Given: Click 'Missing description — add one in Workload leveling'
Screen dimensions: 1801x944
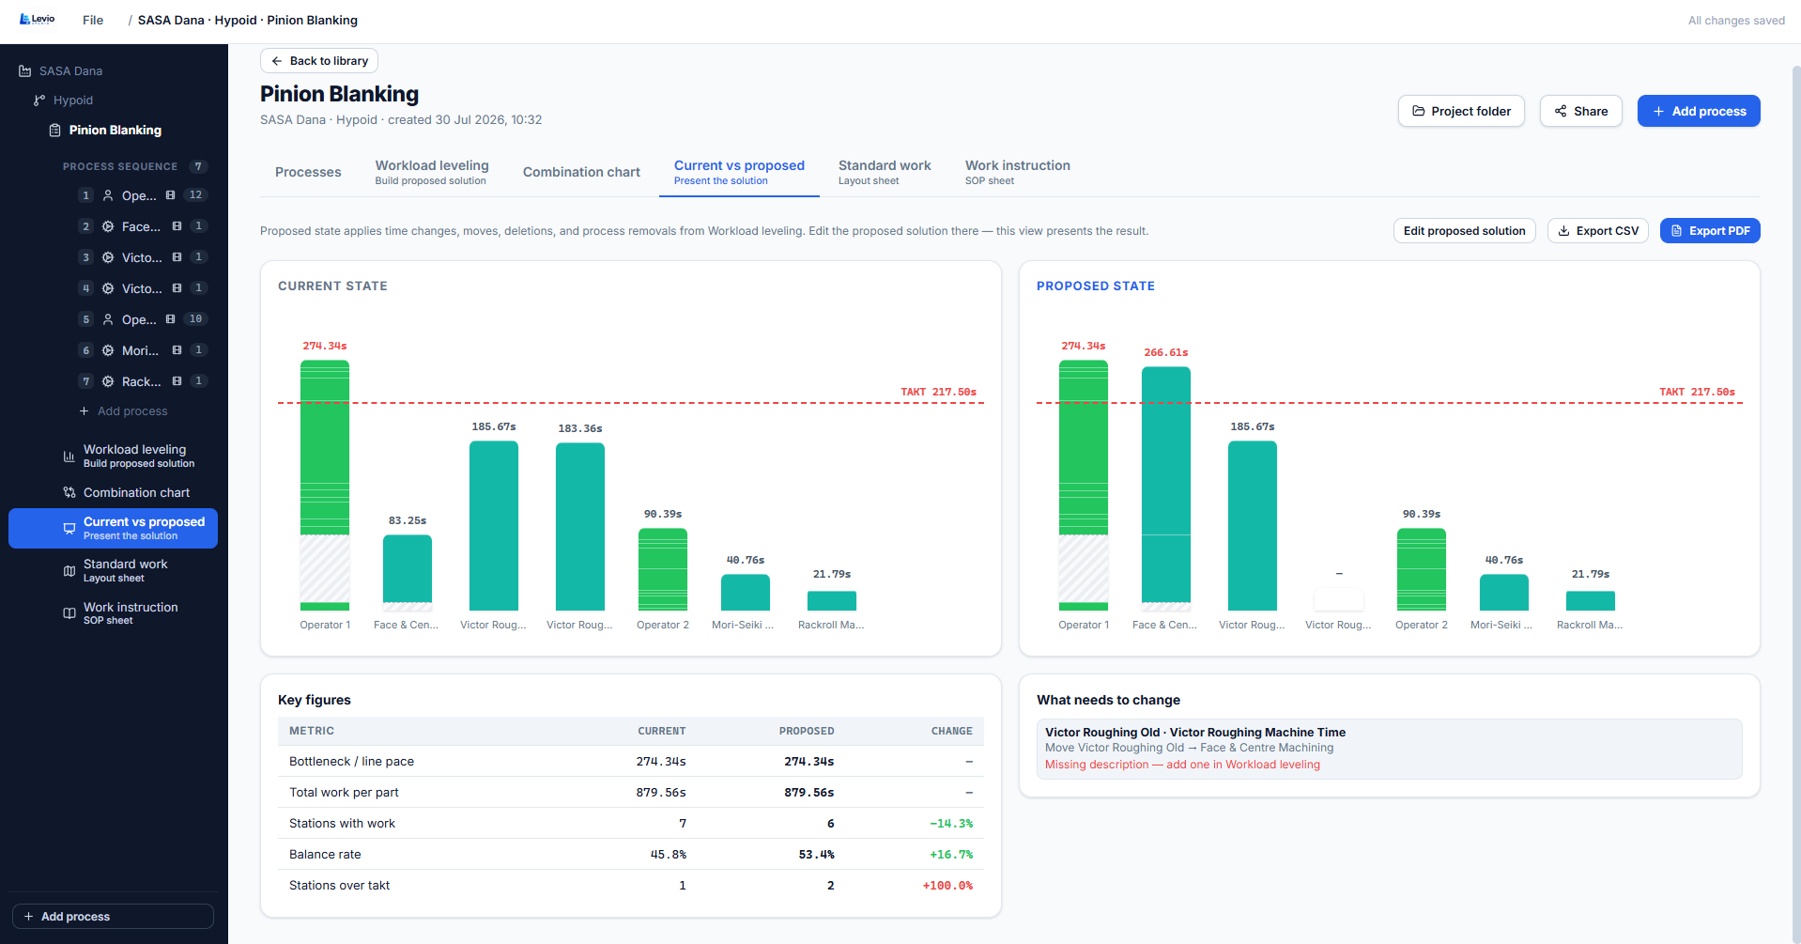Looking at the screenshot, I should coord(1182,765).
